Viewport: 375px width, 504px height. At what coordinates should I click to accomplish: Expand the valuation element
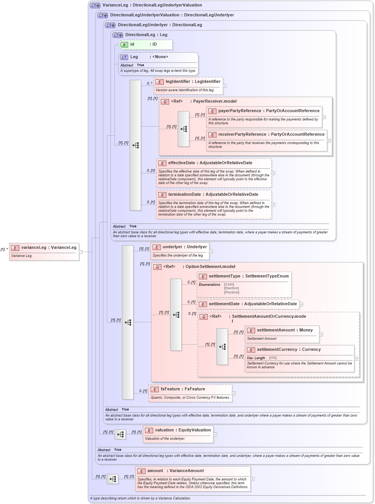215,434
